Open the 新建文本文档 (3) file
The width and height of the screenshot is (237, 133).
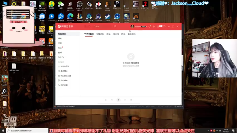[x=14, y=69]
